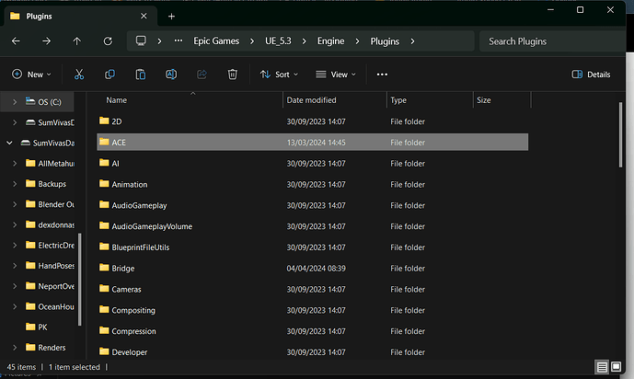Select the ACE folder row
The height and width of the screenshot is (379, 634).
point(312,143)
